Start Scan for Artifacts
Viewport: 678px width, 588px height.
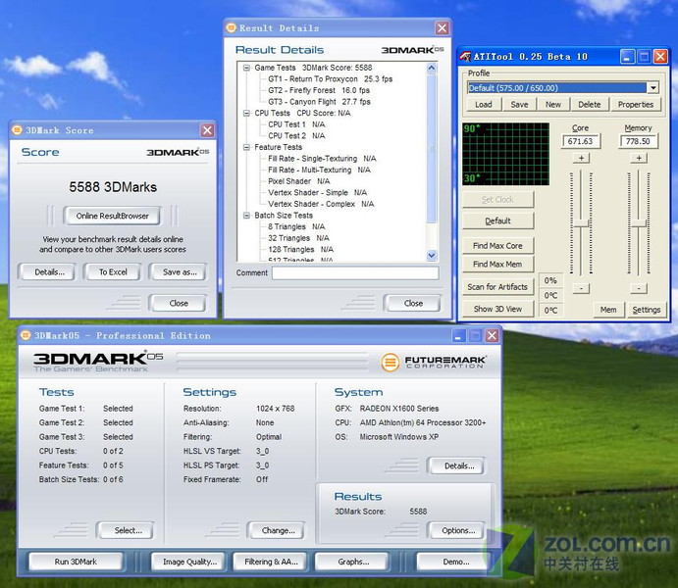pyautogui.click(x=497, y=287)
